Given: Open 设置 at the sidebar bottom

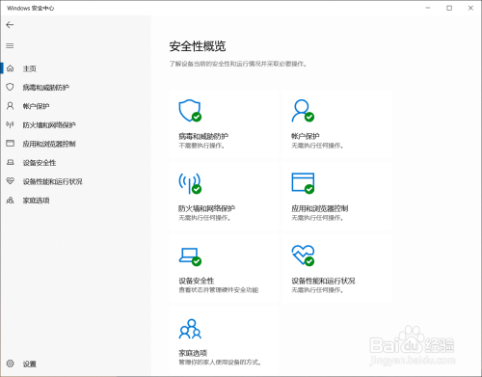Looking at the screenshot, I should point(30,364).
